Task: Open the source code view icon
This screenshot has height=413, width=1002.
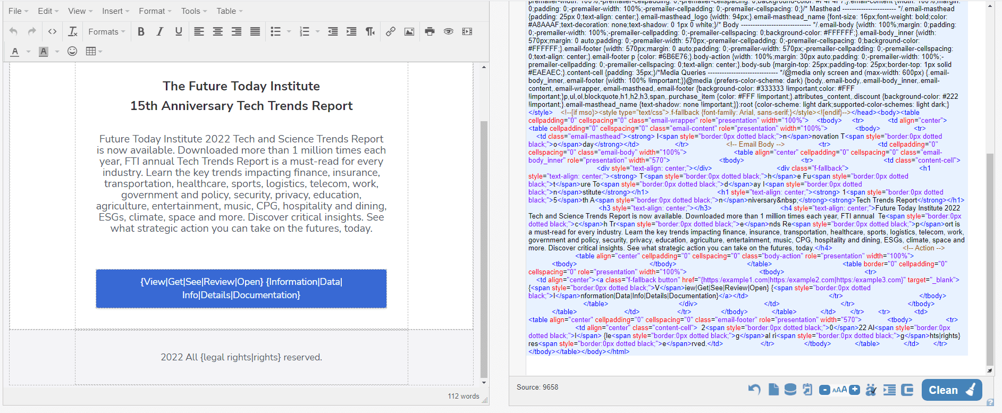Action: (52, 31)
